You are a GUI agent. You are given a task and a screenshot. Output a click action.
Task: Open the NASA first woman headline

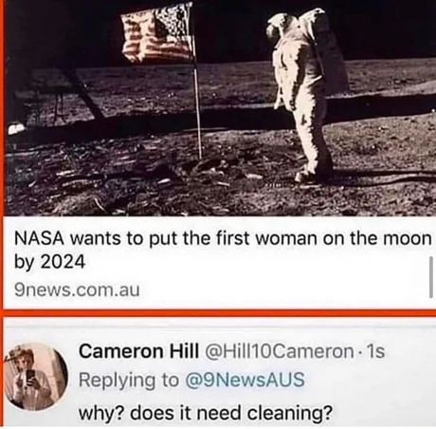[223, 250]
